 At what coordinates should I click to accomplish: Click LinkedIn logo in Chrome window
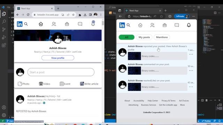click(20, 24)
